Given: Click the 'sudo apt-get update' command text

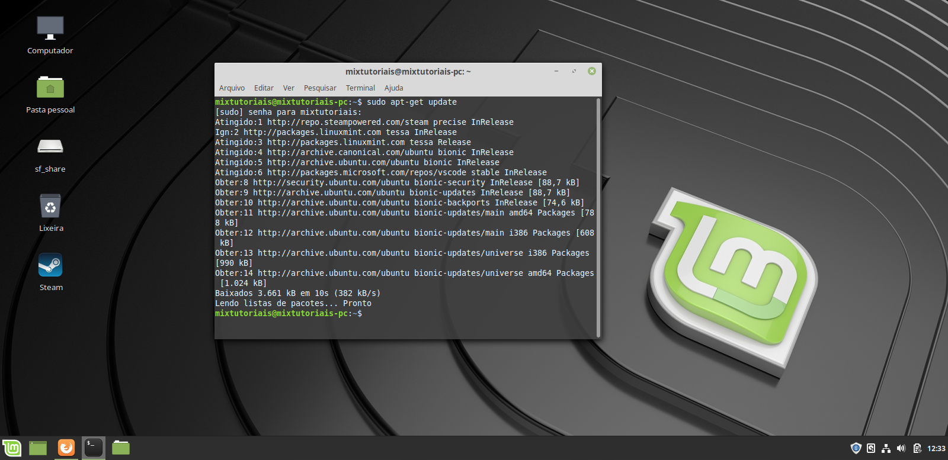Looking at the screenshot, I should point(412,102).
